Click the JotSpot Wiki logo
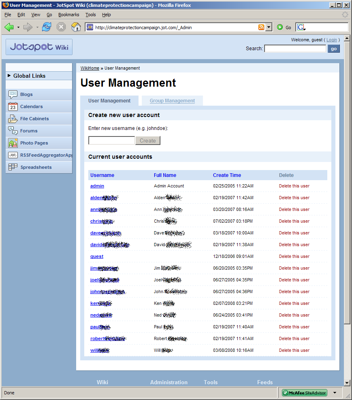The image size is (352, 400). (39, 47)
